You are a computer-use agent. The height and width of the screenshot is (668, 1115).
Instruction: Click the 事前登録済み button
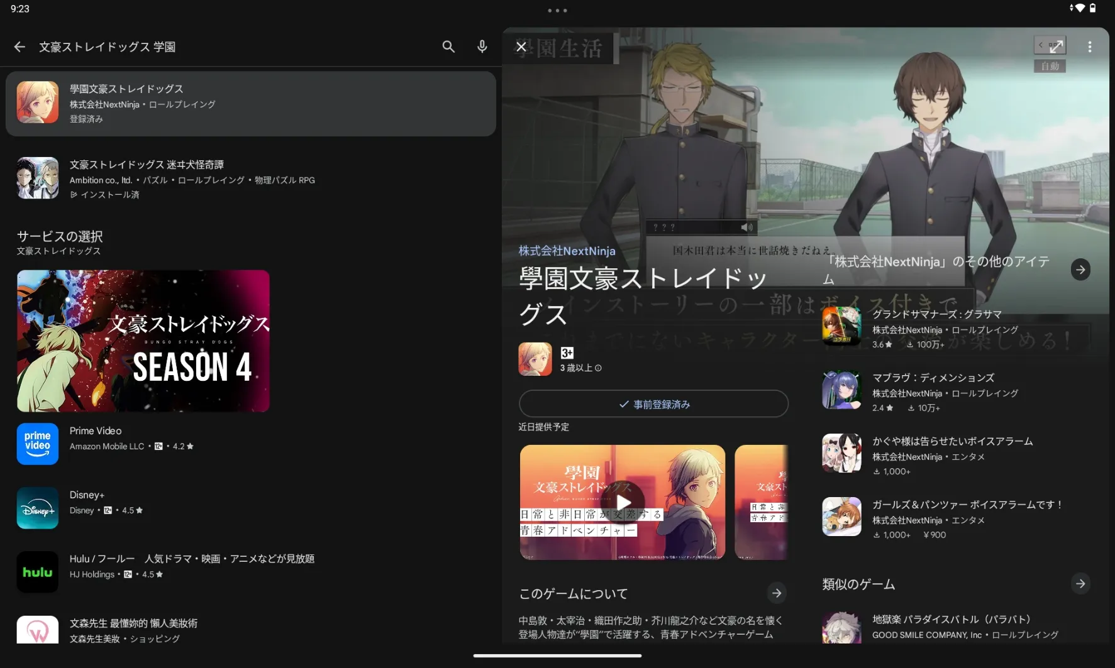pos(654,404)
